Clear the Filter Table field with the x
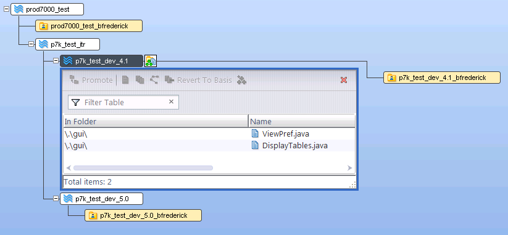508x235 pixels. (x=172, y=102)
